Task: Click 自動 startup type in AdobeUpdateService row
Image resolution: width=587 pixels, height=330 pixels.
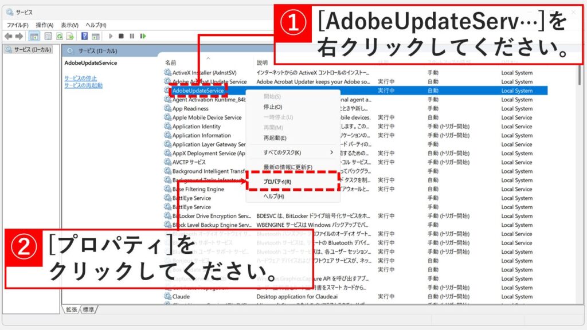Action: click(x=433, y=91)
